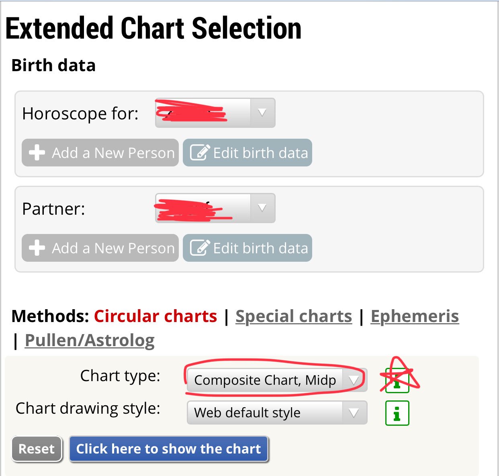Click plus icon in Horoscope Add Person
The width and height of the screenshot is (499, 476).
coord(37,153)
